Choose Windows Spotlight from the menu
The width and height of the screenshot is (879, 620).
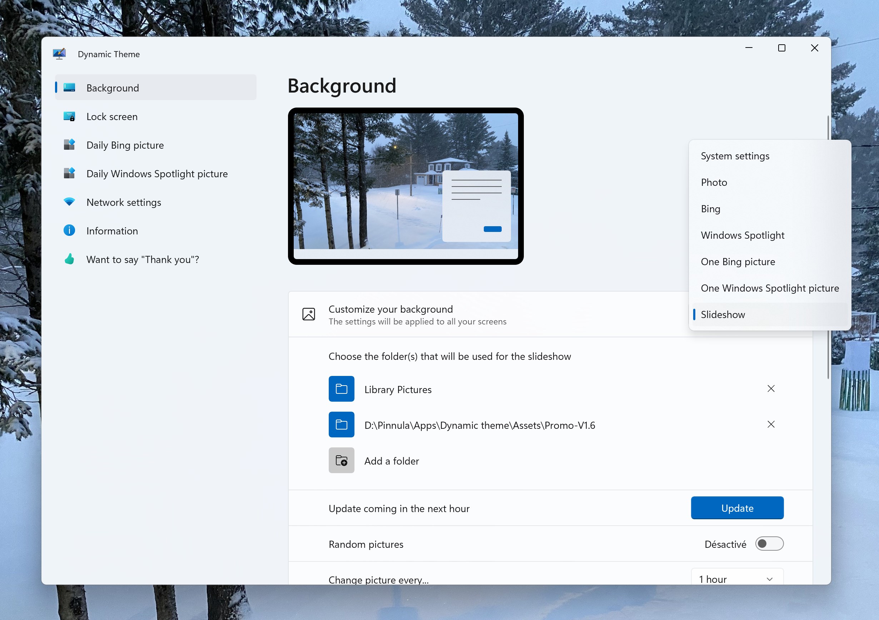click(x=743, y=235)
